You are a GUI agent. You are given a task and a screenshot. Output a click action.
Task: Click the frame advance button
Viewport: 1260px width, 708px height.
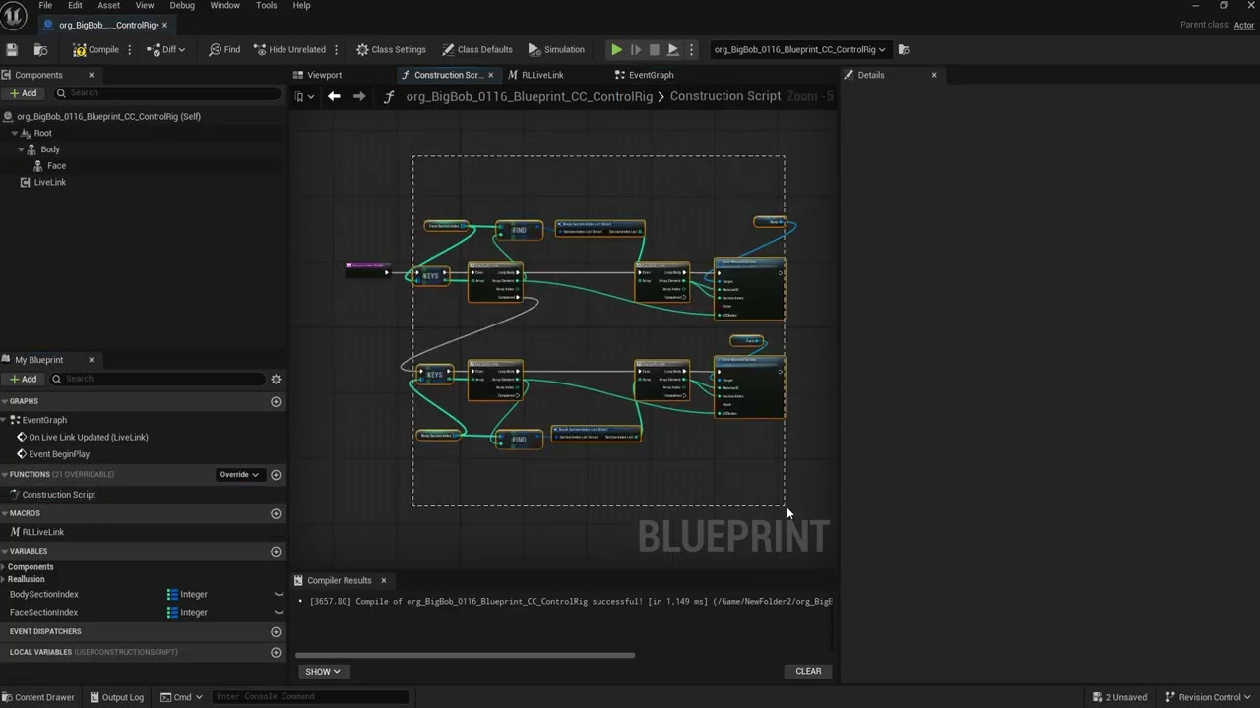(635, 49)
